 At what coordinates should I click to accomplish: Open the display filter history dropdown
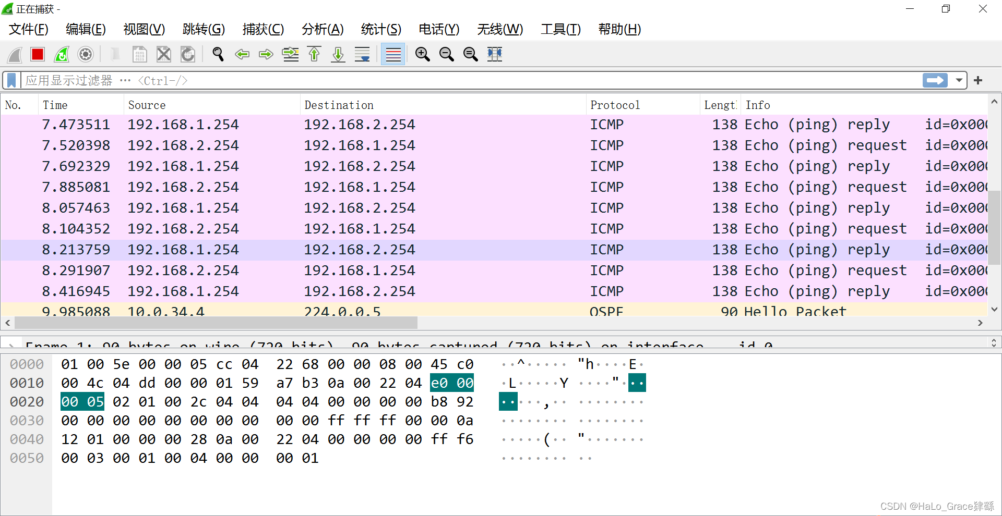[x=959, y=80]
